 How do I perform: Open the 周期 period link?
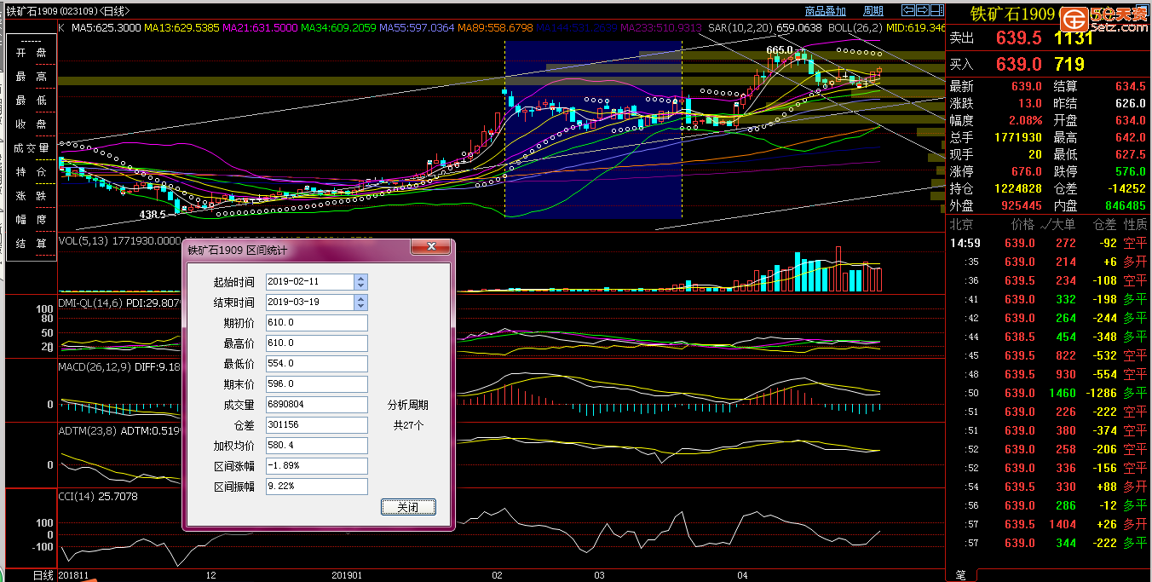click(873, 11)
